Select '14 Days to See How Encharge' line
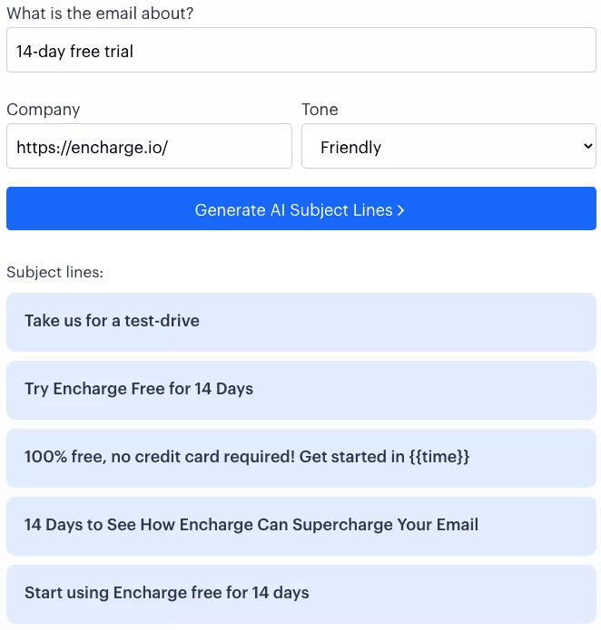This screenshot has height=630, width=601. [300, 526]
